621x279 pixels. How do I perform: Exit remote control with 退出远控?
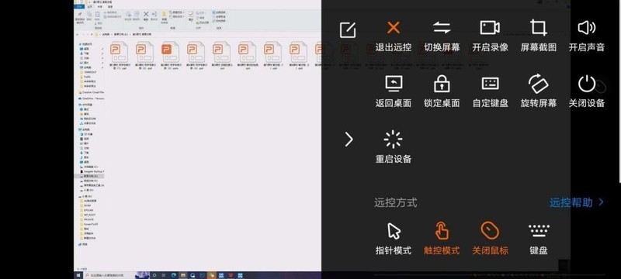[394, 36]
